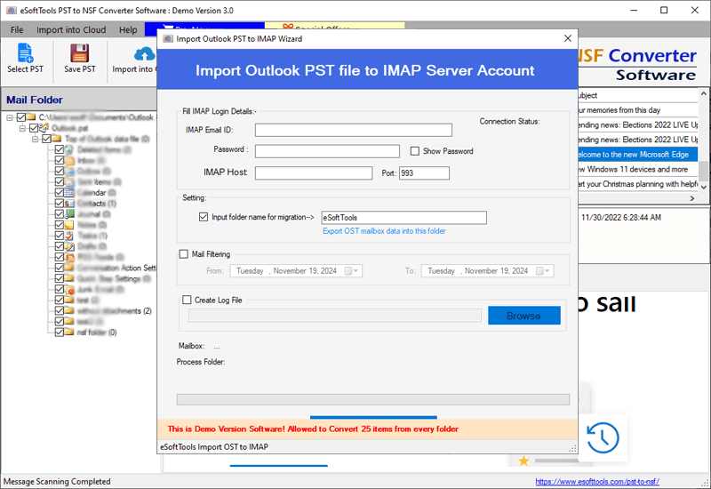Open the Import into Cloud menu
This screenshot has width=711, height=489.
71,30
